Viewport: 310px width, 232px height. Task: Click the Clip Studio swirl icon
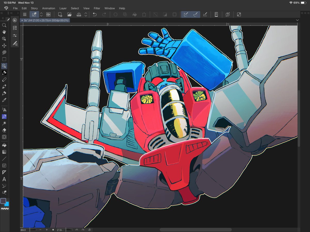[x=48, y=14]
